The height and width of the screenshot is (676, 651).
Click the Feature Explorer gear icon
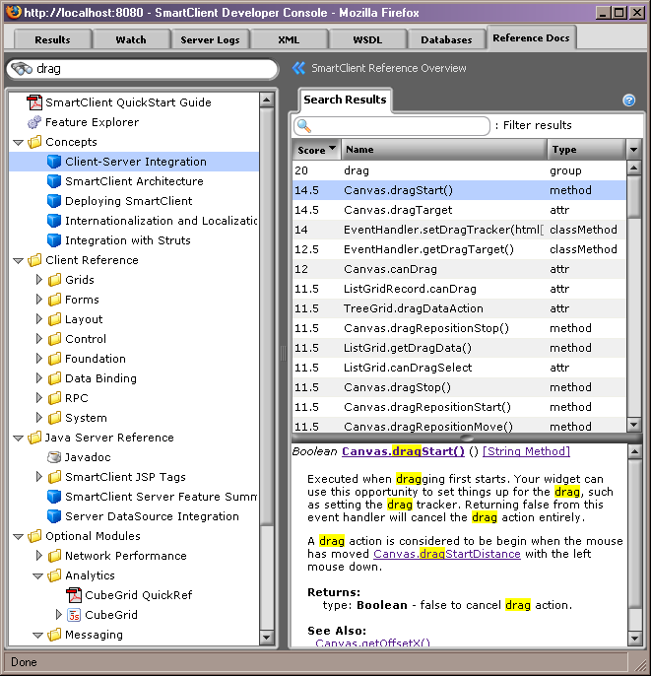[x=34, y=122]
